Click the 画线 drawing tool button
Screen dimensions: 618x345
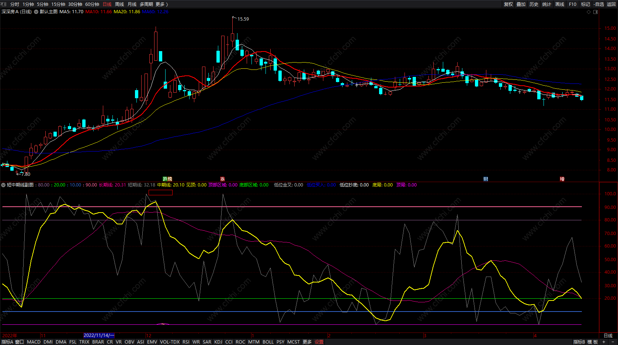(560, 4)
